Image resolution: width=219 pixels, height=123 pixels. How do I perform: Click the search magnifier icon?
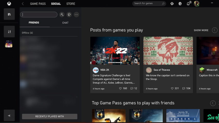tap(163, 4)
